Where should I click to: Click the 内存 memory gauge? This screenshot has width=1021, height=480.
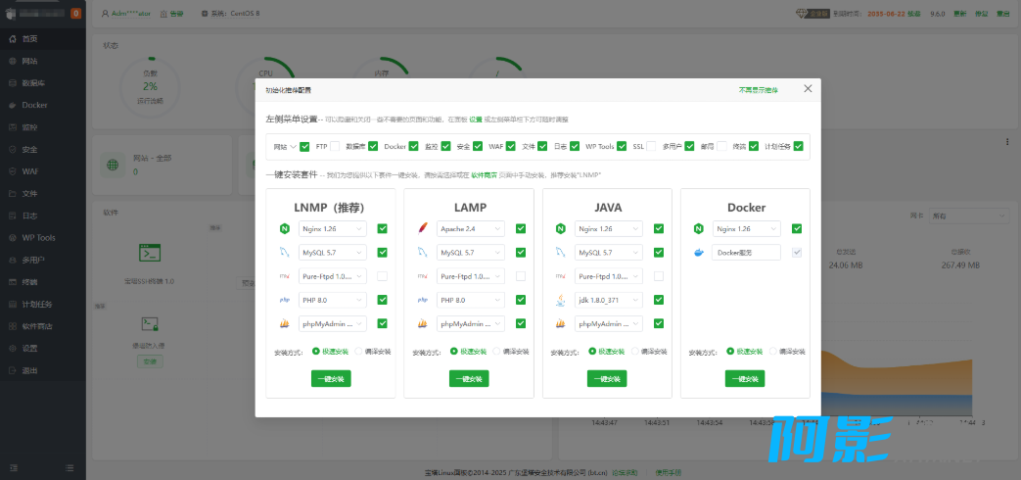(x=382, y=87)
